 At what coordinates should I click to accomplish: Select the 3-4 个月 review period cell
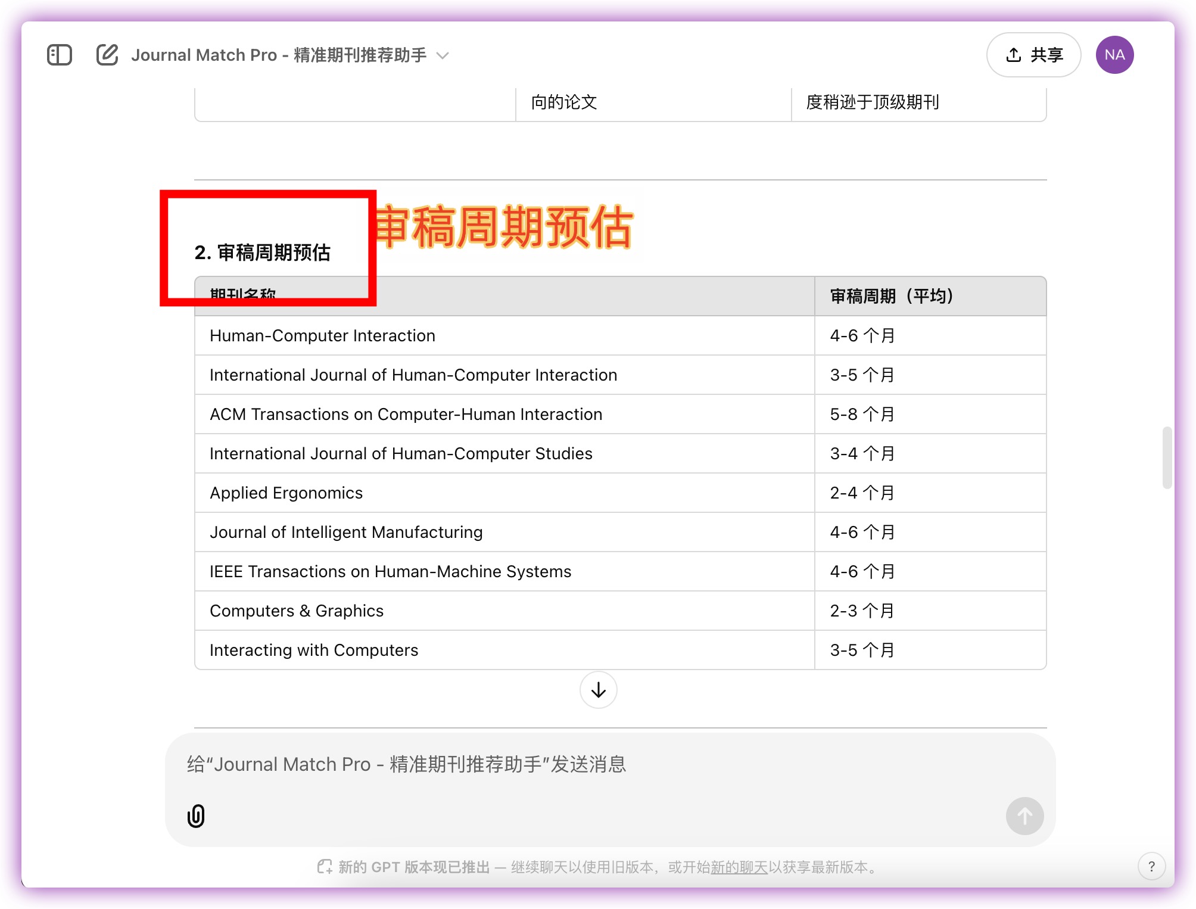point(930,453)
